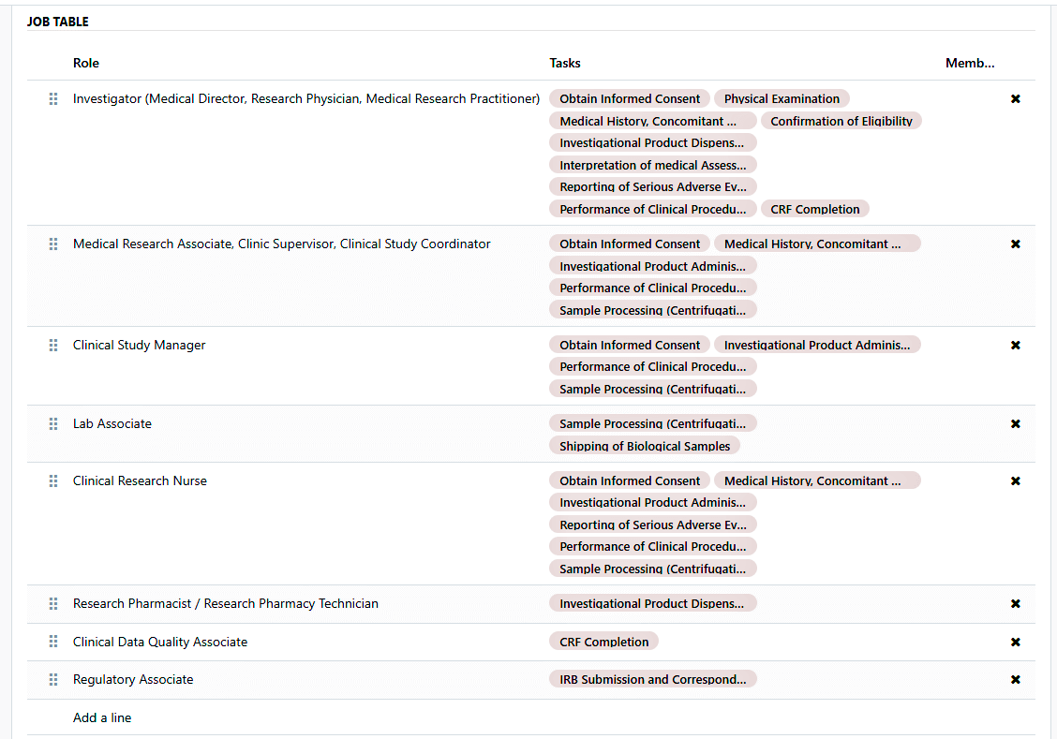Click the IRB Submission and Correspondence tag
This screenshot has width=1057, height=739.
coord(652,679)
